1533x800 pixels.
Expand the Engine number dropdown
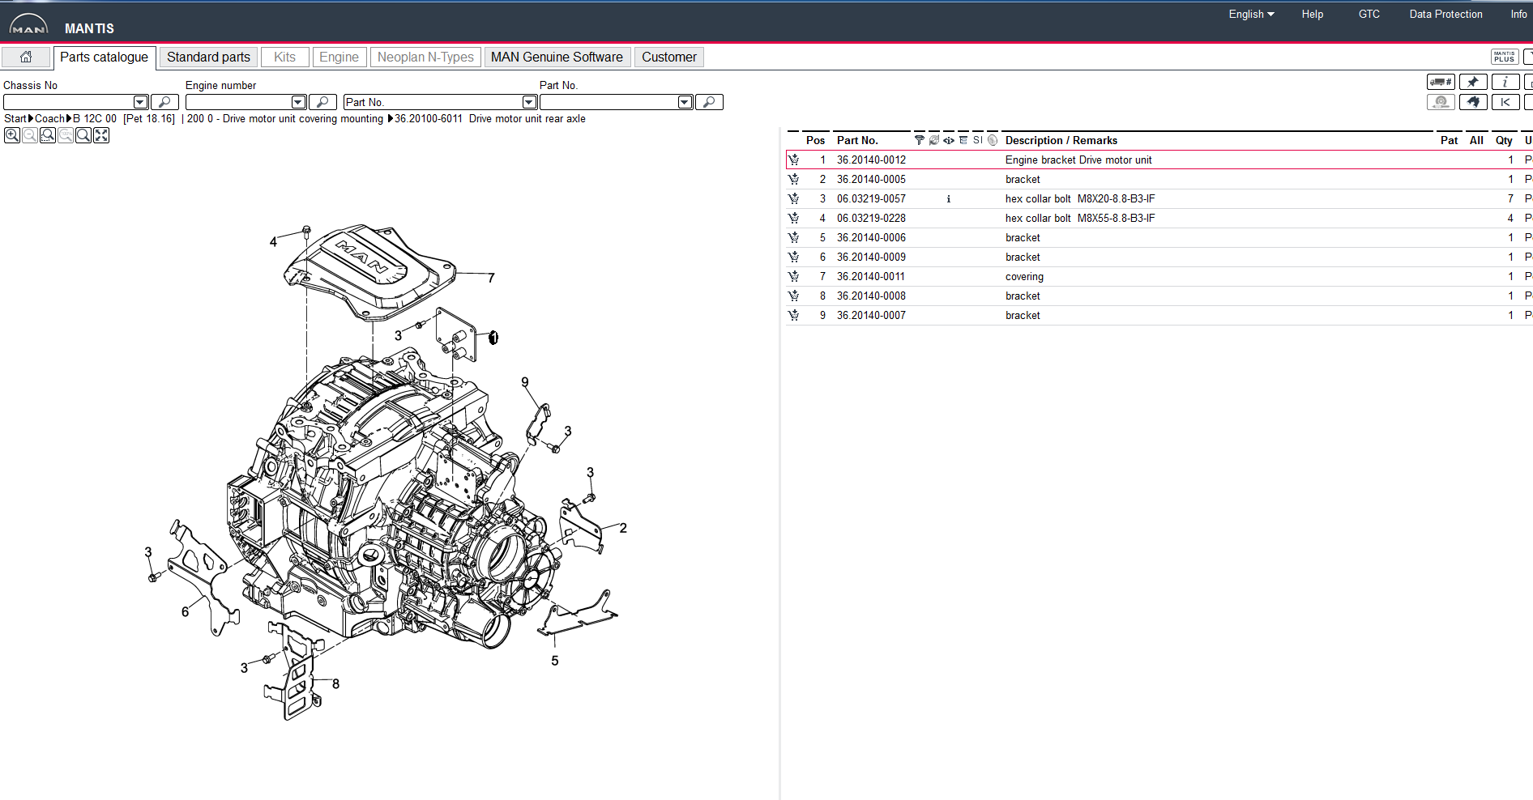[297, 101]
